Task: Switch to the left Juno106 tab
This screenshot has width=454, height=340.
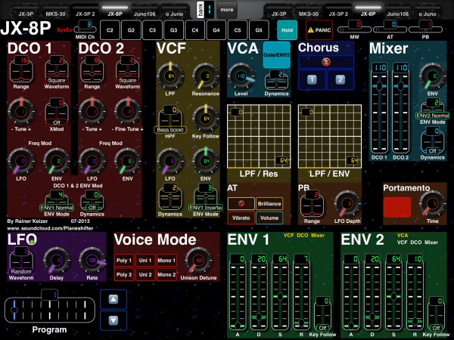Action: tap(145, 12)
